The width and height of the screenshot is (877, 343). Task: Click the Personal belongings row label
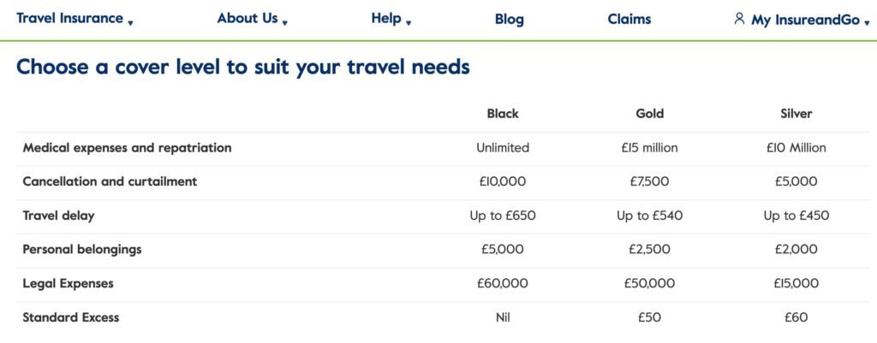coord(82,250)
